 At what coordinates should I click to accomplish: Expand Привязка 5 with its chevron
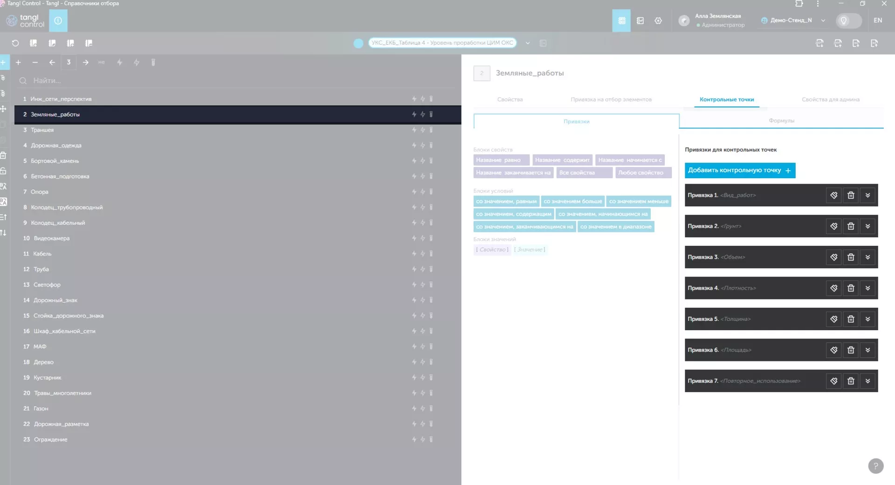[867, 319]
